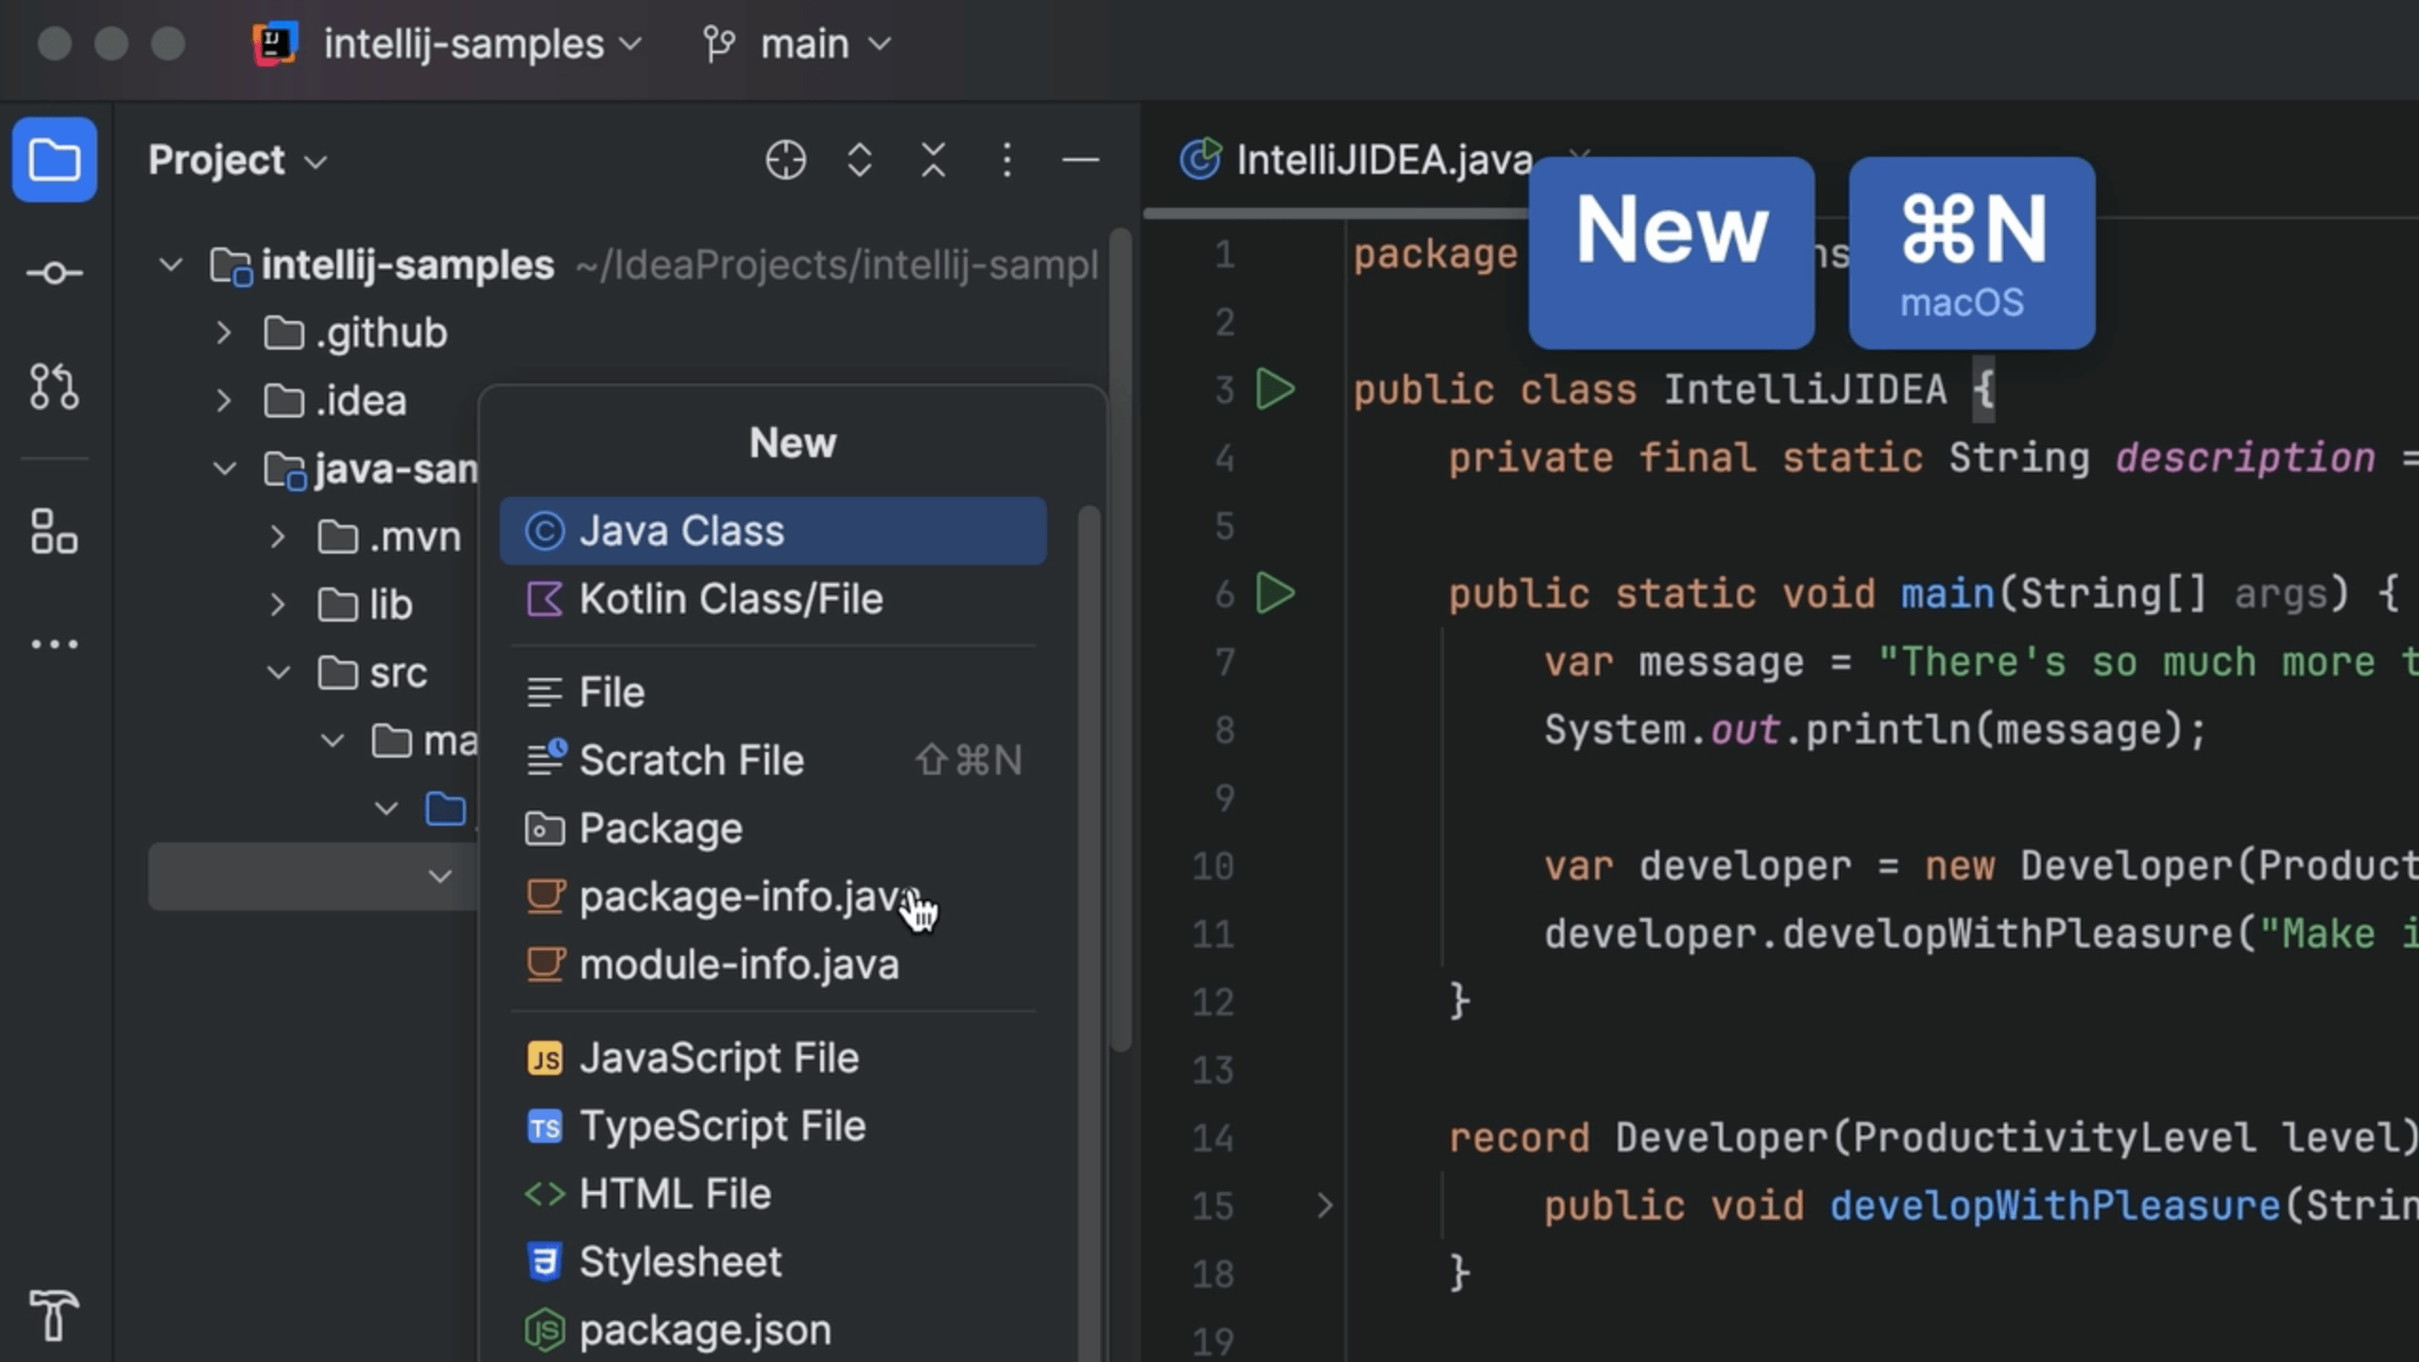This screenshot has width=2419, height=1362.
Task: Open Project panel options menu
Action: click(x=1006, y=161)
